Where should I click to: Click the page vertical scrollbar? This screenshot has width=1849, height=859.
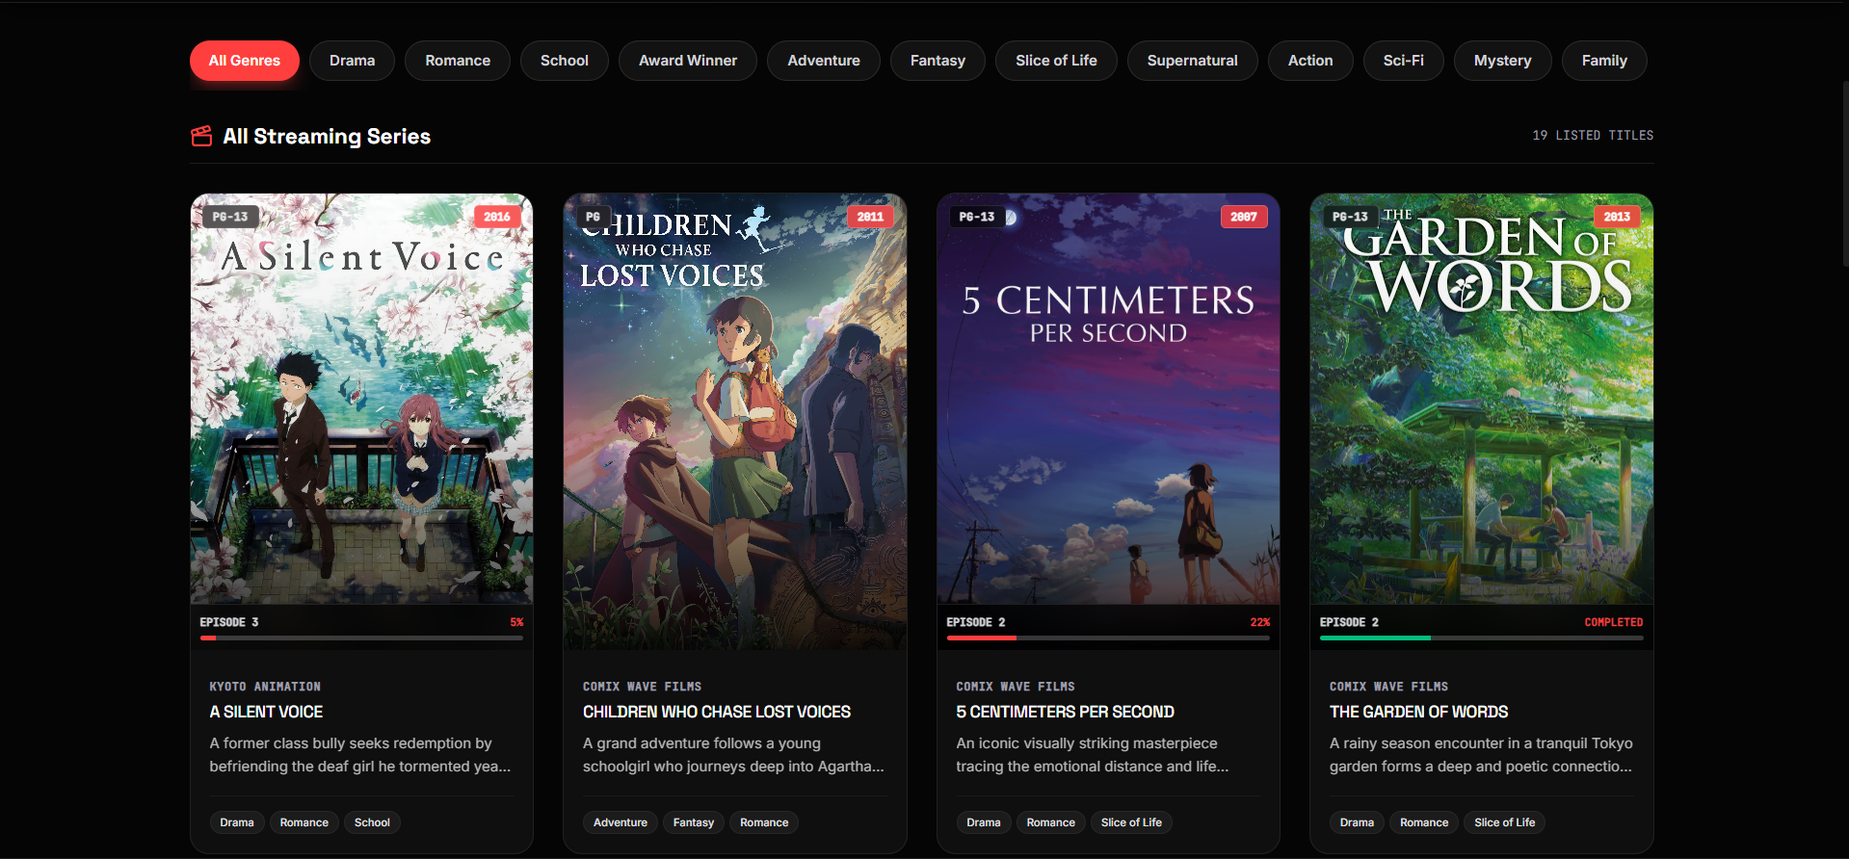tap(1845, 173)
